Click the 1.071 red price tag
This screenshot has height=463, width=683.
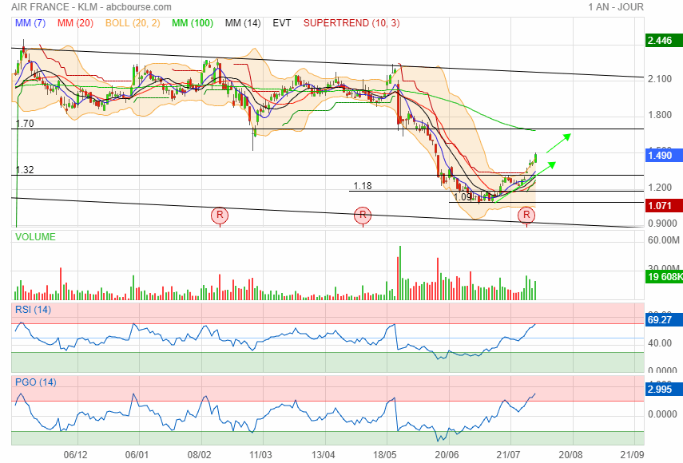pos(663,205)
